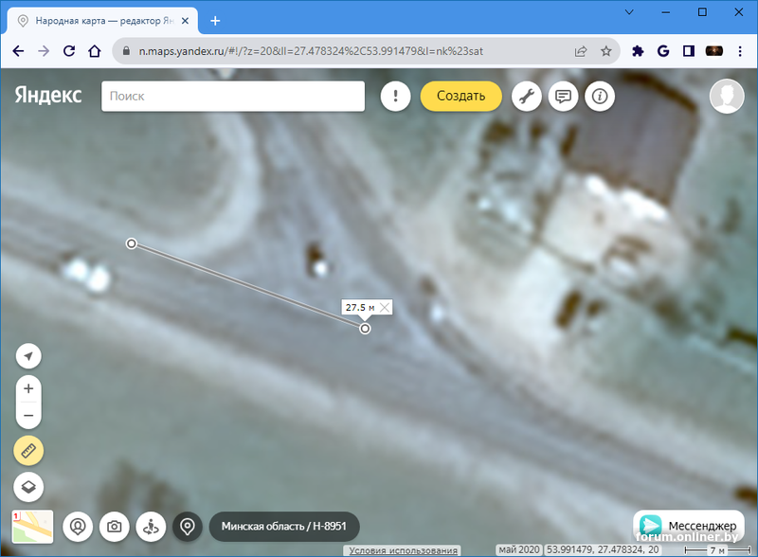Open tab search chevron dropdown
This screenshot has height=557, width=758.
coord(629,12)
